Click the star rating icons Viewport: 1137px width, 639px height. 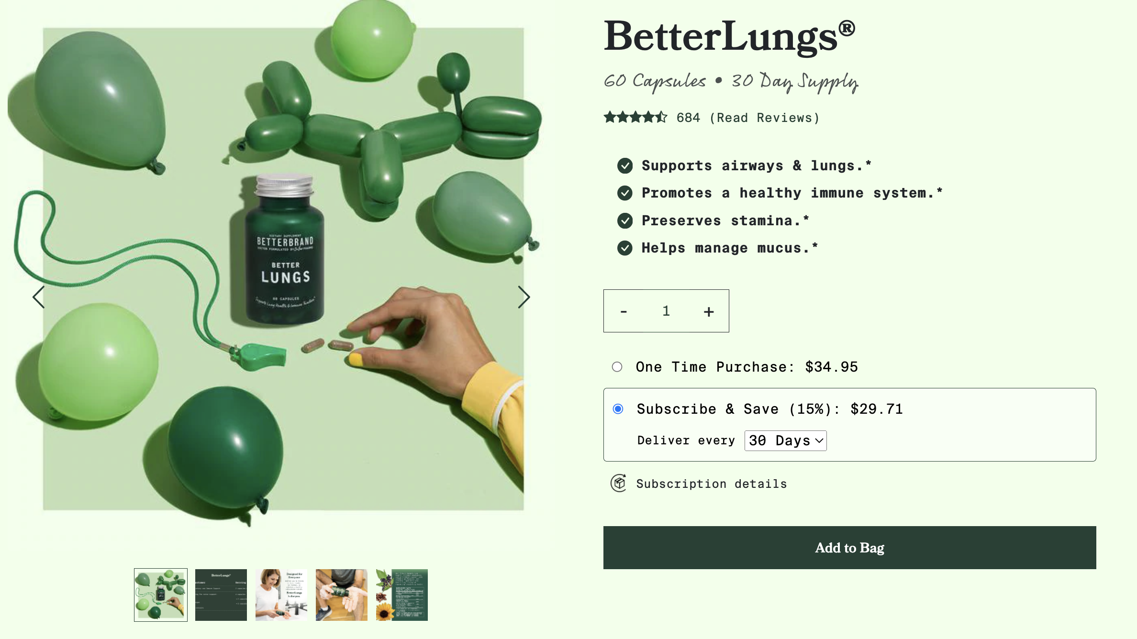click(635, 117)
